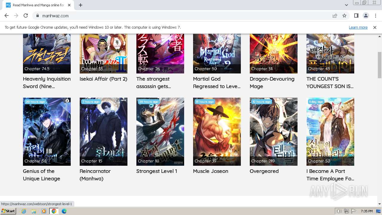Open Windows Explorer folder icon

pos(34,211)
